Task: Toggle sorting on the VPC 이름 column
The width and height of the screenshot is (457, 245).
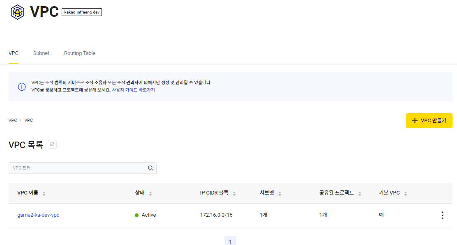Action: click(44, 193)
